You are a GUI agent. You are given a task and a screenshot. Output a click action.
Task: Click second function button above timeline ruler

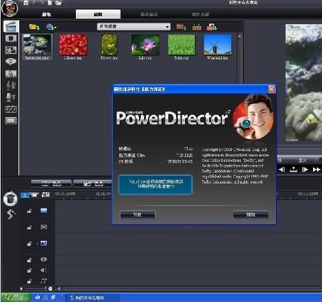pos(92,183)
